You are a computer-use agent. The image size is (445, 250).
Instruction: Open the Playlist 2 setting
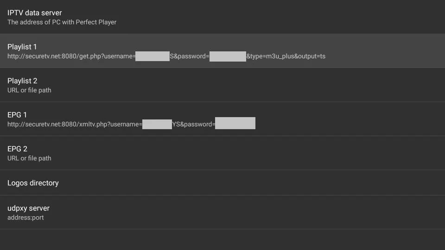point(22,81)
